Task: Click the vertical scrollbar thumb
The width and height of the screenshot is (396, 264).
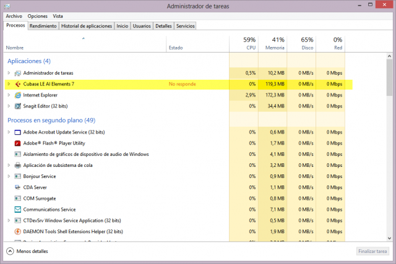Action: (389, 78)
